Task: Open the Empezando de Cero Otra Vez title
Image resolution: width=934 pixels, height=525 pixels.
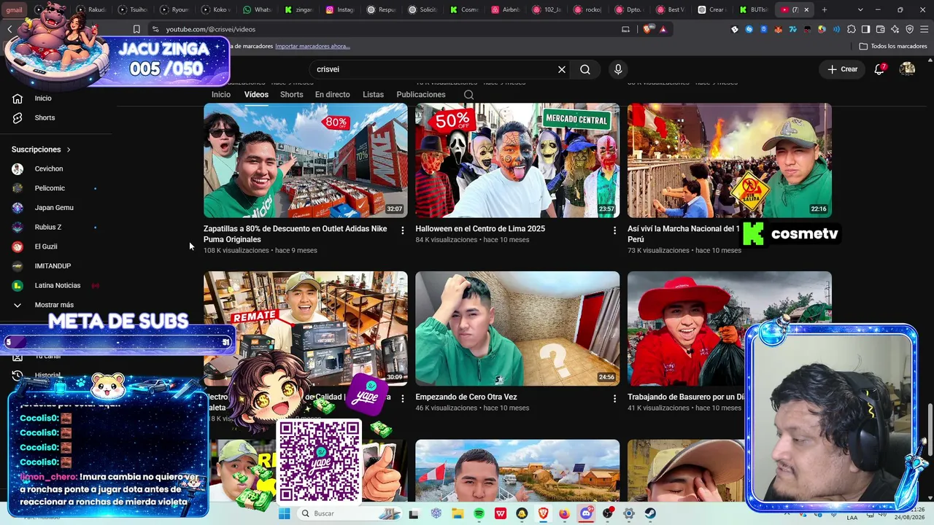Action: pos(466,397)
